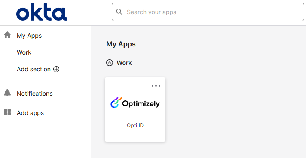The height and width of the screenshot is (158, 306).
Task: Click the plus icon next to Add section
Action: 56,69
